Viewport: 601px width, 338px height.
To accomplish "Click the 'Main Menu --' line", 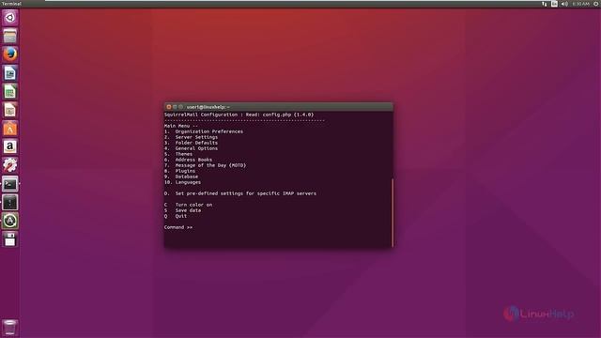I will (181, 126).
